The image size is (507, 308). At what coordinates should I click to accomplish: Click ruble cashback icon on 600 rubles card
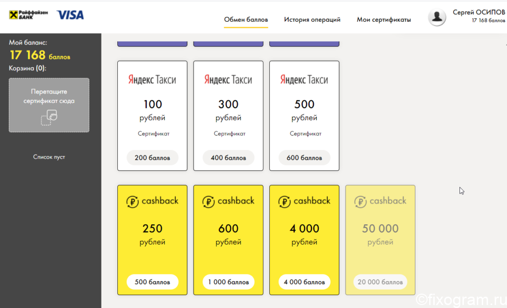[x=208, y=202]
